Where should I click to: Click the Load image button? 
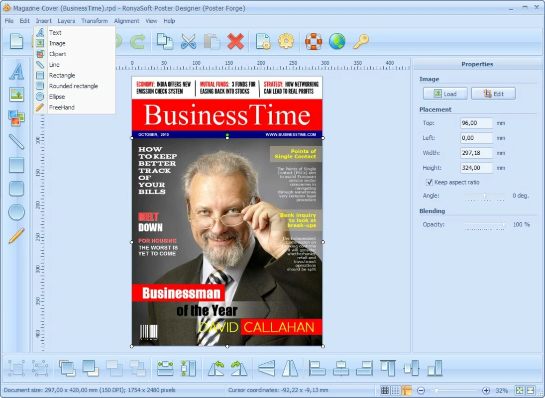[x=445, y=94]
